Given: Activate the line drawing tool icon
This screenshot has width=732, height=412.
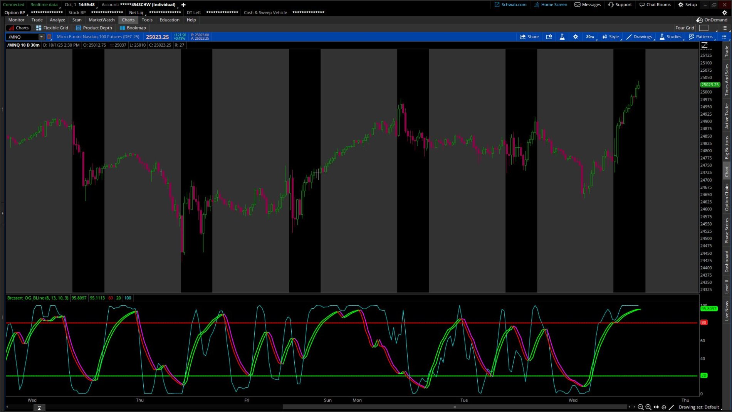Looking at the screenshot, I should pos(672,407).
